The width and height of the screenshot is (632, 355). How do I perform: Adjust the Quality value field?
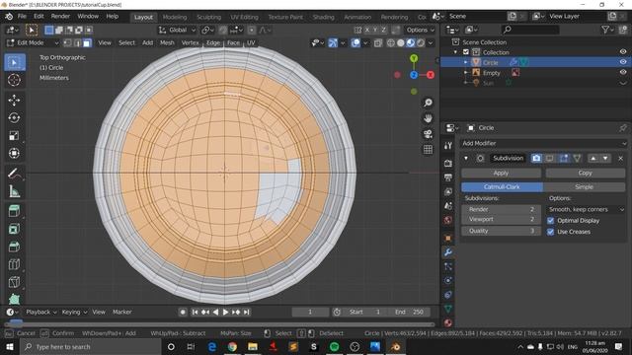tap(501, 231)
